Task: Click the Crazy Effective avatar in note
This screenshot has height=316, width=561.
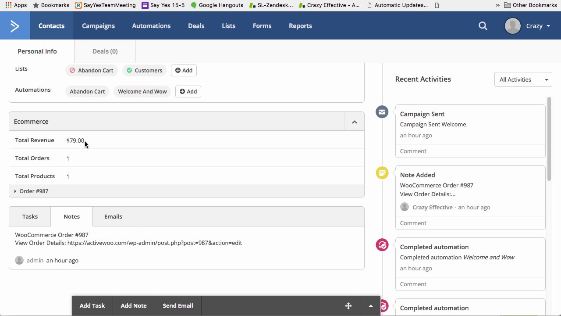Action: coord(405,207)
